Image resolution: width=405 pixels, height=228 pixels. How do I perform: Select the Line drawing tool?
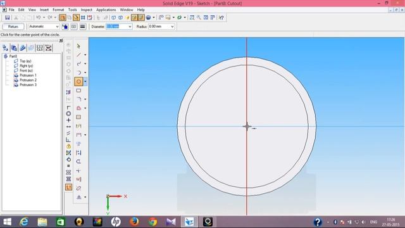pos(78,55)
